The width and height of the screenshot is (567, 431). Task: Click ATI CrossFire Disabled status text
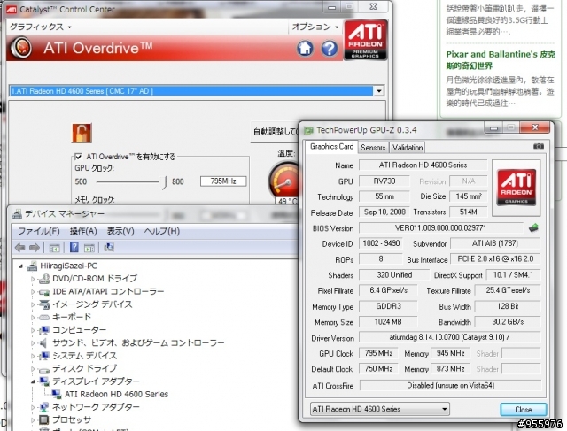click(450, 386)
